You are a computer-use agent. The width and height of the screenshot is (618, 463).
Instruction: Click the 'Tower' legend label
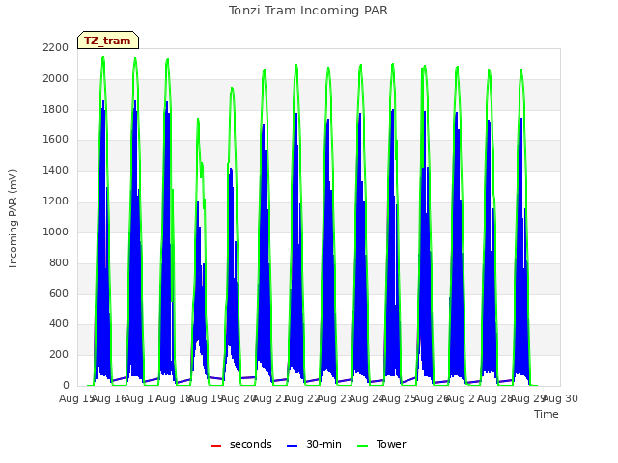[x=391, y=444]
